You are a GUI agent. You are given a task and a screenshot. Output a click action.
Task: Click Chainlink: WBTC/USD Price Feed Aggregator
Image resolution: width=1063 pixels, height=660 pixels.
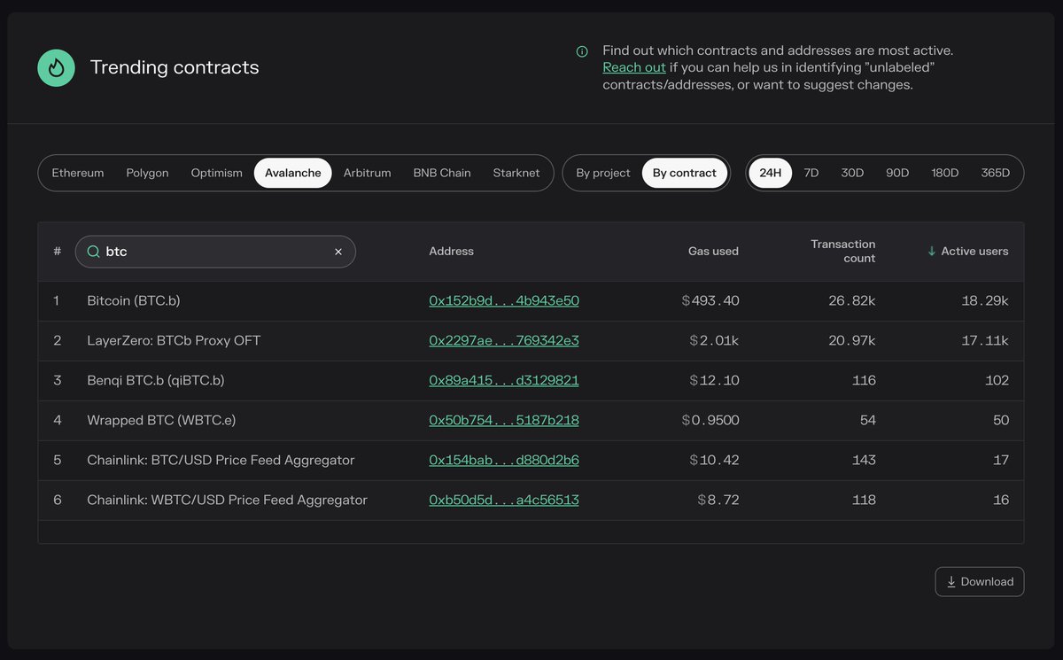pyautogui.click(x=227, y=500)
